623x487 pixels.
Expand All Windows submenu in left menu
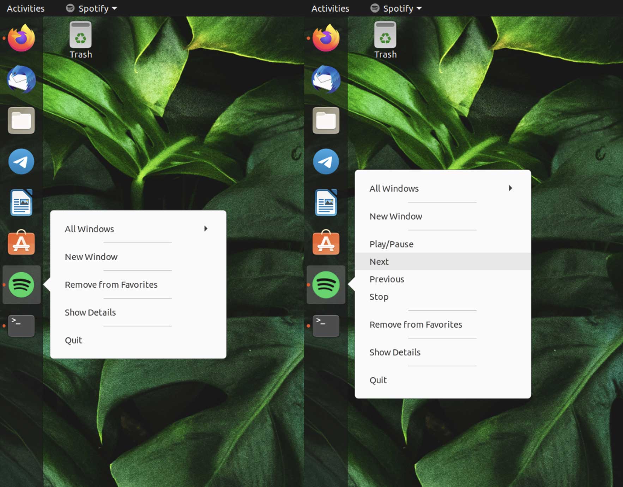[138, 229]
